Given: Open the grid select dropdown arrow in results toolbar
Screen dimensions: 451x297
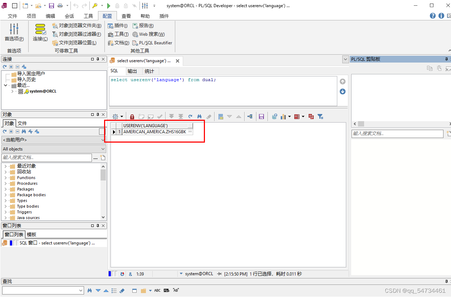Looking at the screenshot, I should [122, 117].
